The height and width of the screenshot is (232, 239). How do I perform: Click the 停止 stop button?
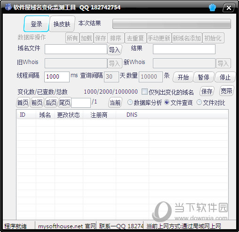click(225, 77)
